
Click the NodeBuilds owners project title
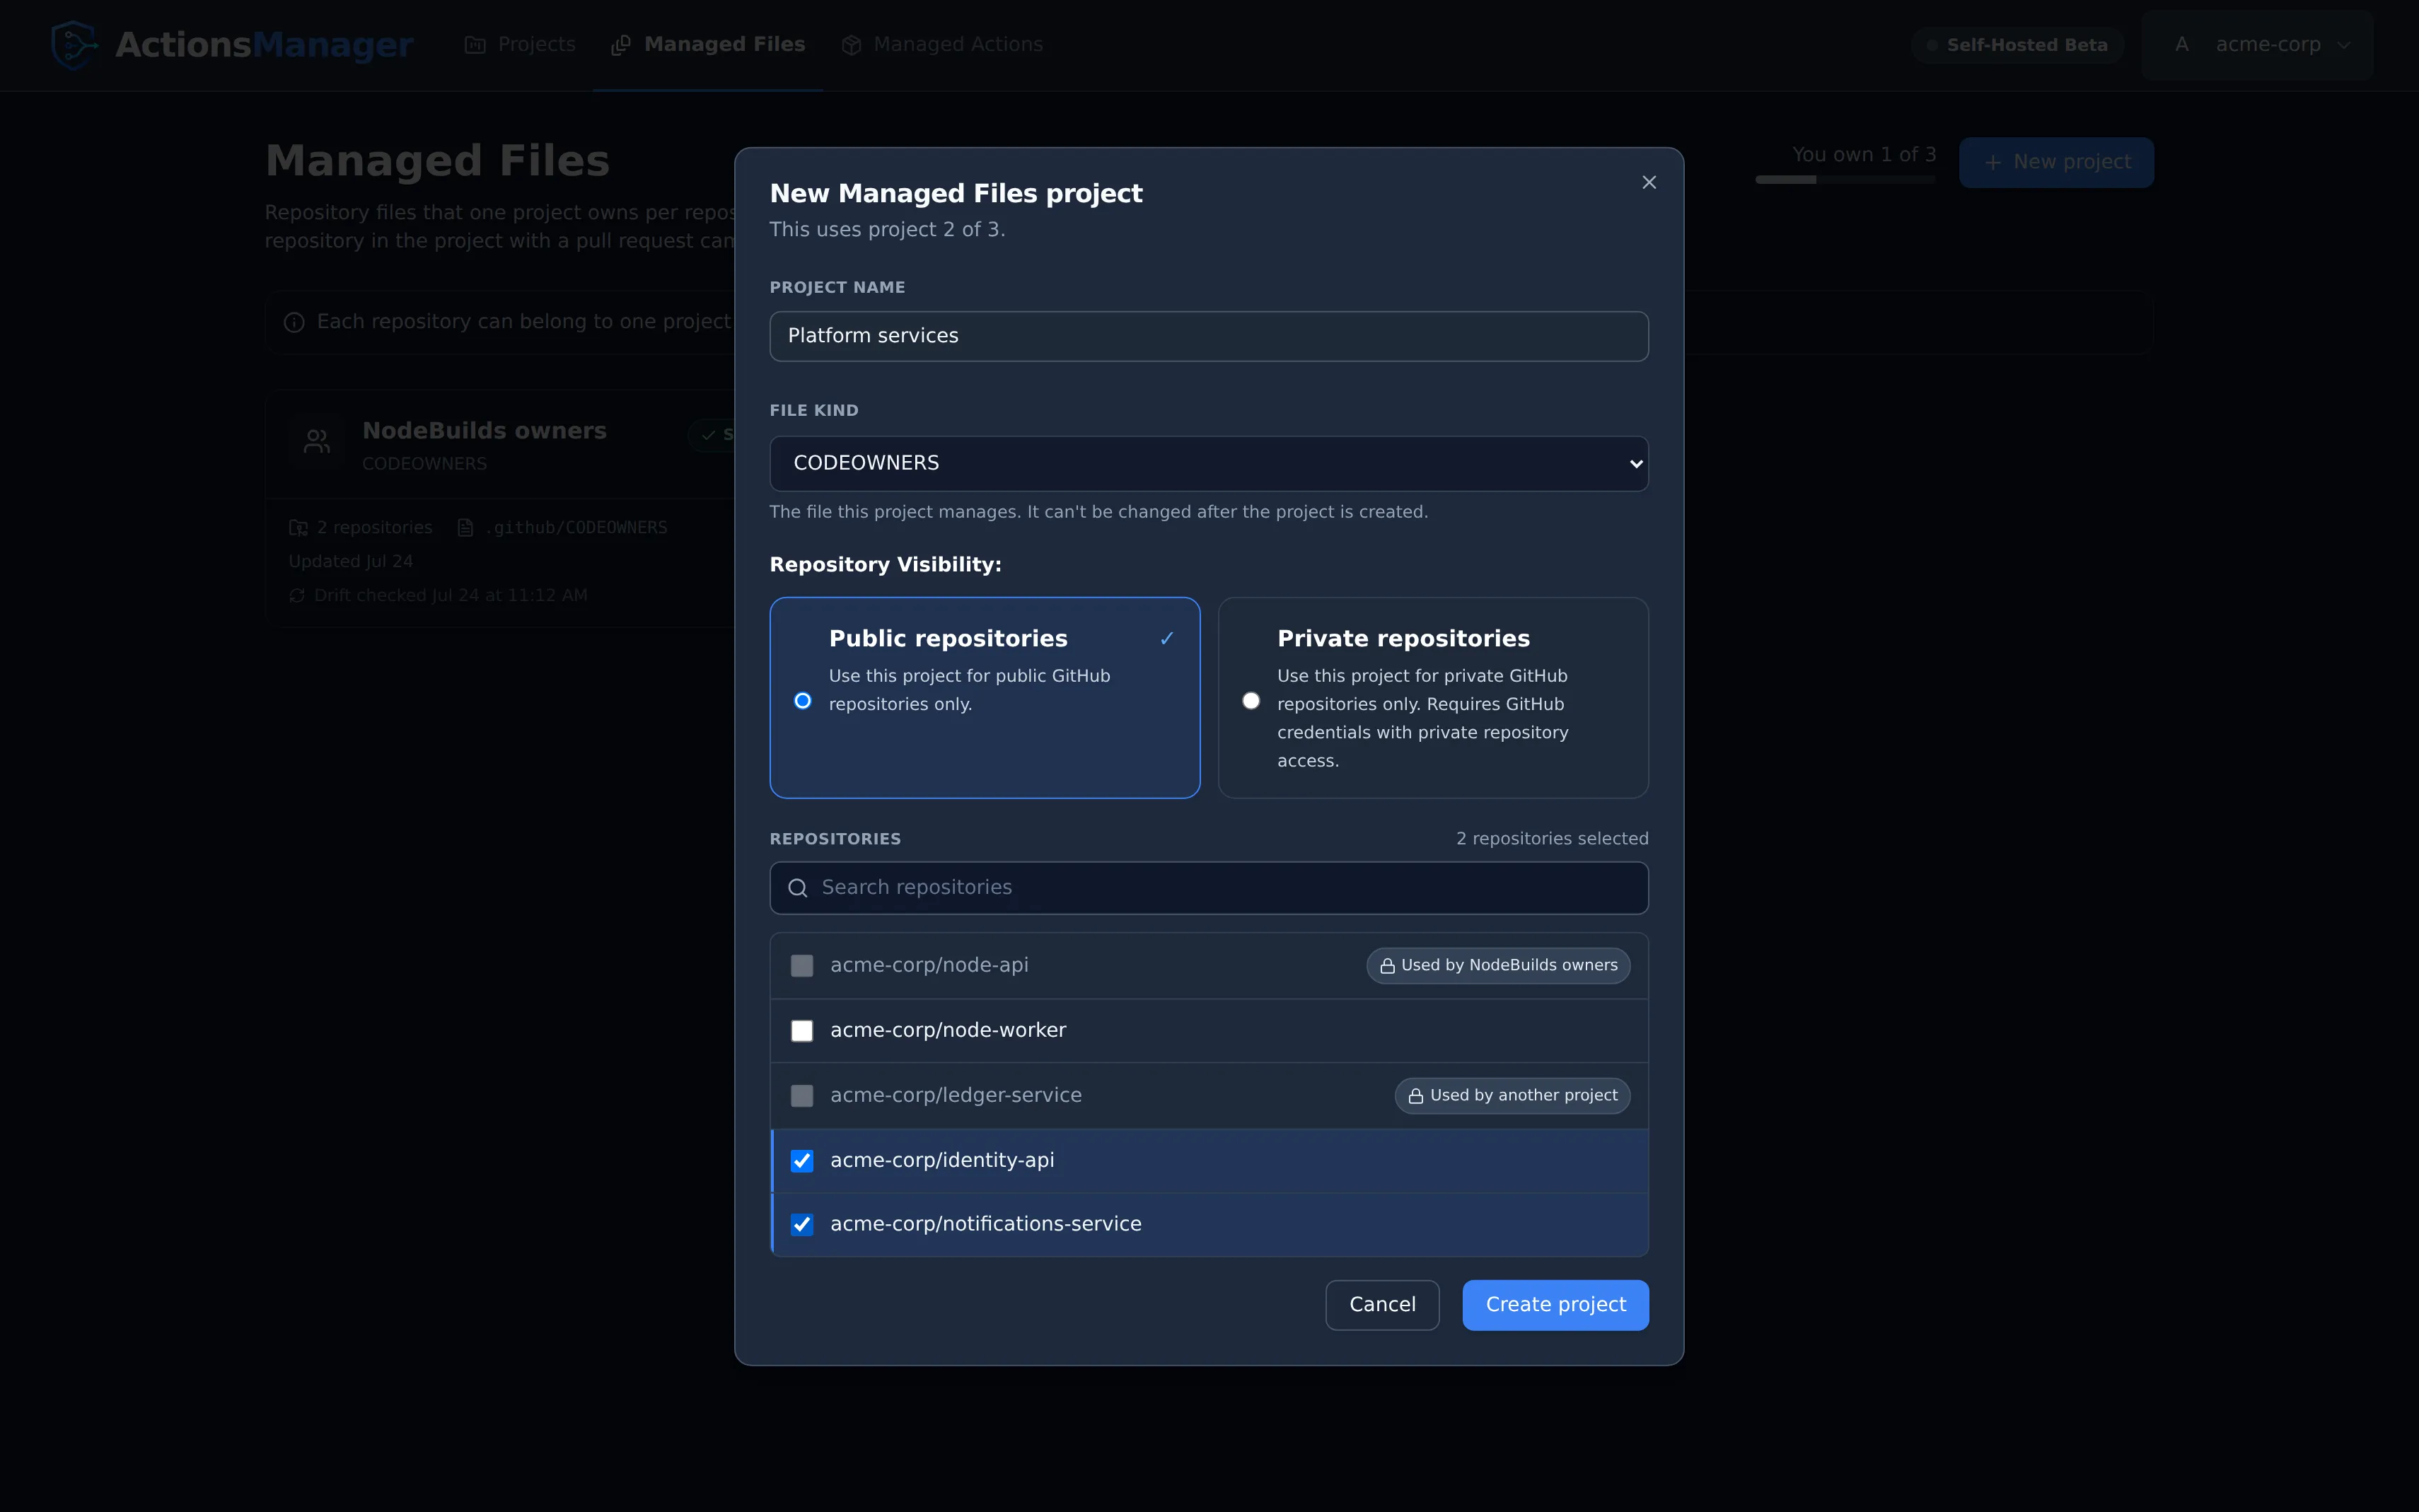coord(484,431)
